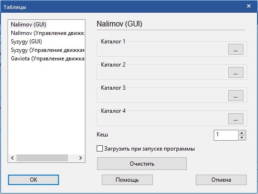Enable Загрузить при запуске программы checkbox
258x194 pixels.
click(100, 149)
